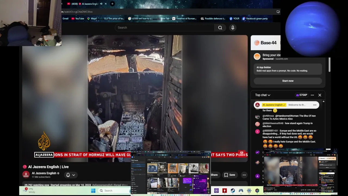Screen dimensions: 348x196
Task: Click the video title 'Al Jazeera English | Live'
Action: tap(48, 167)
